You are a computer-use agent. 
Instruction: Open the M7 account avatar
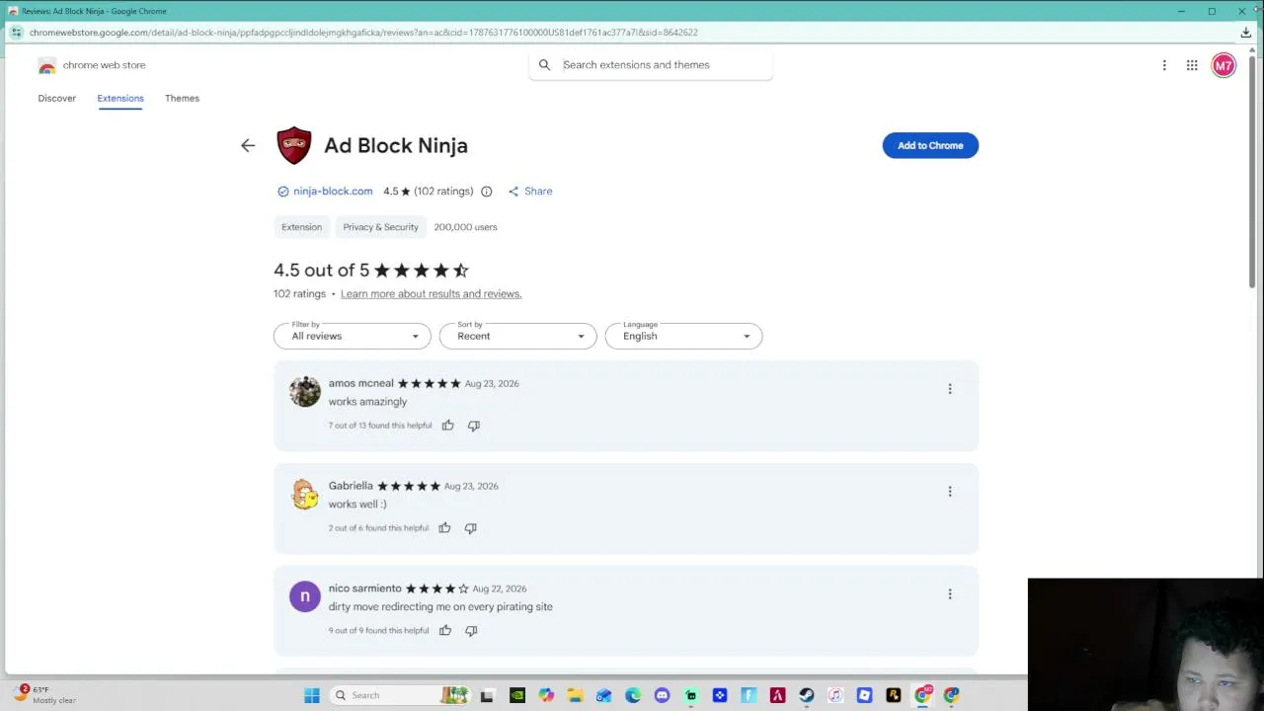point(1224,65)
